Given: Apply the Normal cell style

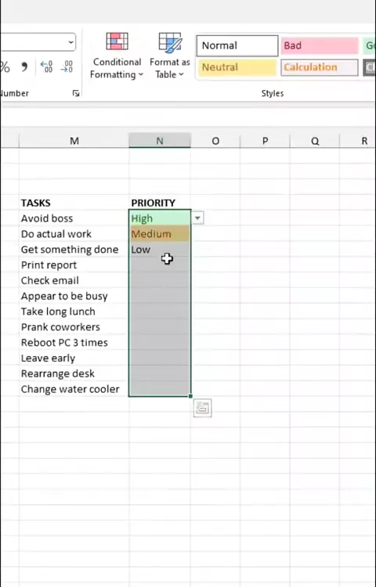Looking at the screenshot, I should click(237, 45).
